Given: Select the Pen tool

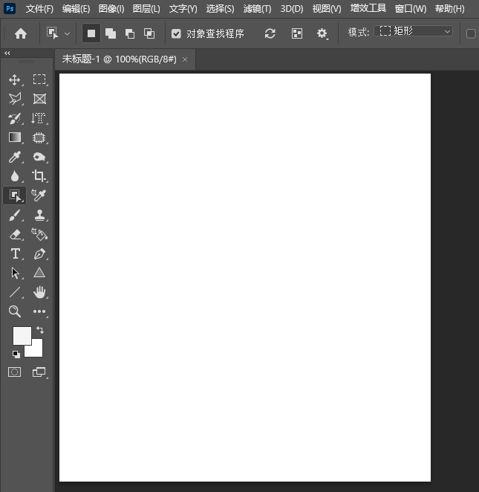Looking at the screenshot, I should tap(39, 254).
